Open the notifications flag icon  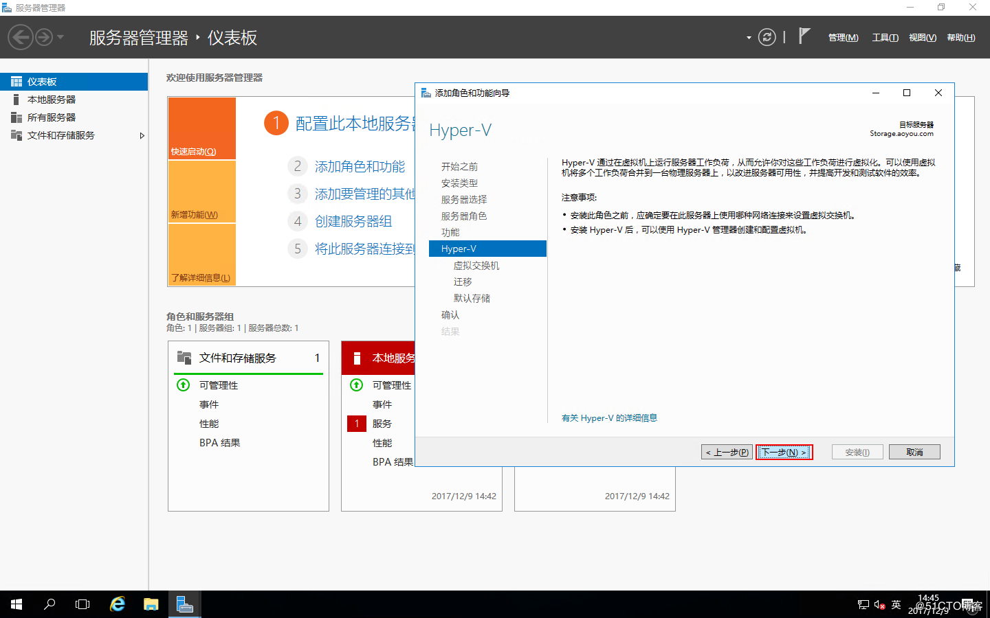click(x=804, y=36)
